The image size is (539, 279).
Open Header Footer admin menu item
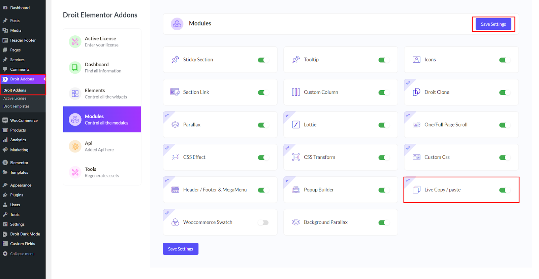pyautogui.click(x=23, y=40)
